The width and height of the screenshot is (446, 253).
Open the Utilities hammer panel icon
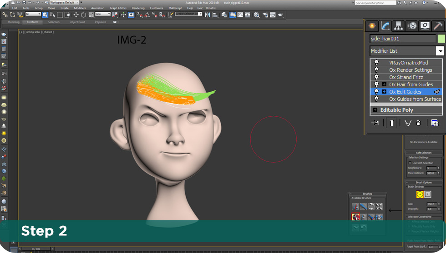[438, 26]
